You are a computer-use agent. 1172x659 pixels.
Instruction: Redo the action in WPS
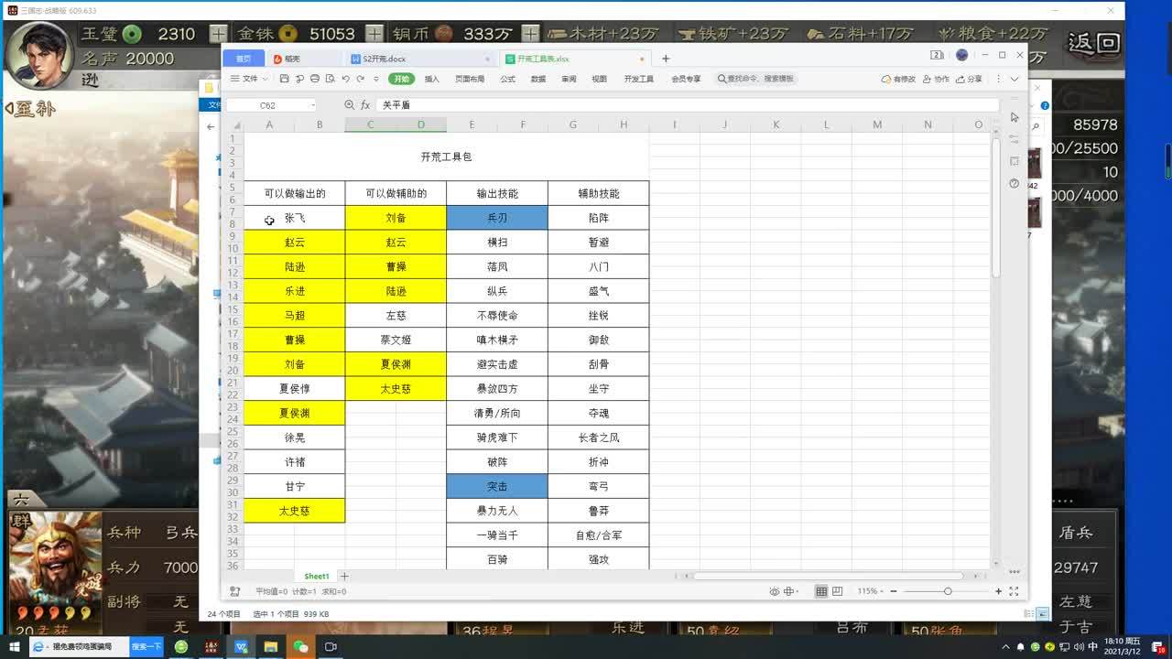tap(360, 79)
